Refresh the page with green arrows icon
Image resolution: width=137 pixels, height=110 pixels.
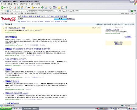click(19, 7)
